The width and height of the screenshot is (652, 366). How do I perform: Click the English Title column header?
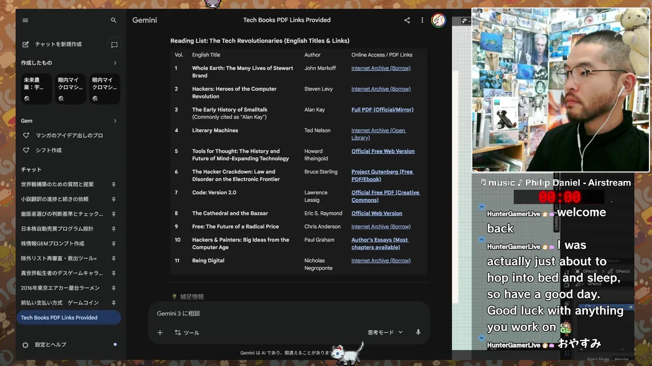206,55
